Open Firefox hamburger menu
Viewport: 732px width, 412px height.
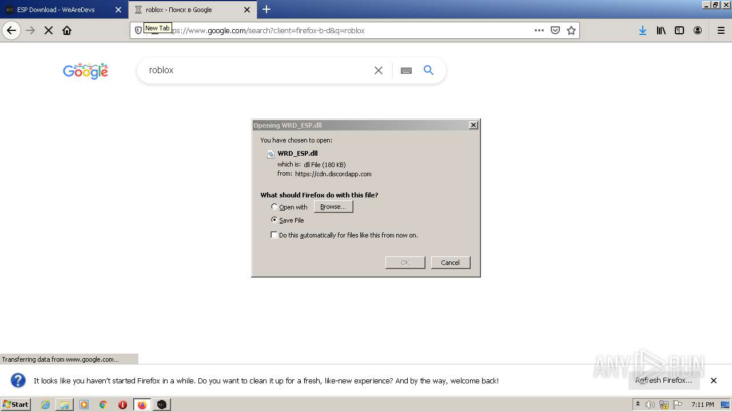[x=721, y=30]
